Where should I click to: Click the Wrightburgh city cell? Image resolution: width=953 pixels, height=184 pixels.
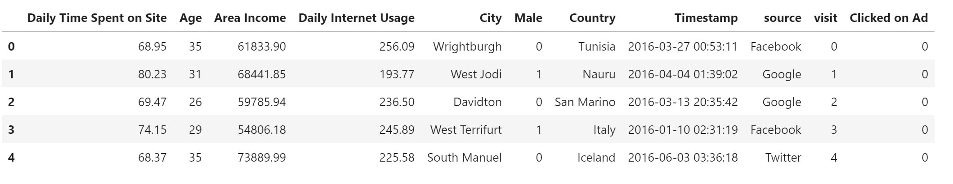(467, 47)
